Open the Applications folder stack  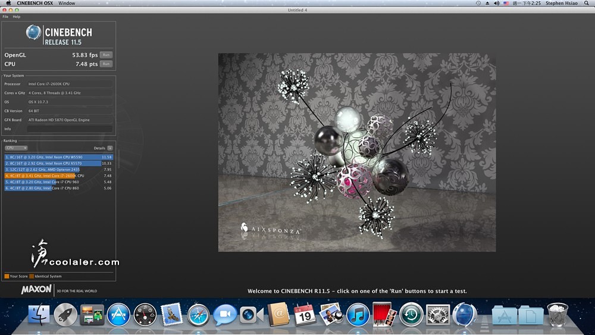click(x=504, y=315)
